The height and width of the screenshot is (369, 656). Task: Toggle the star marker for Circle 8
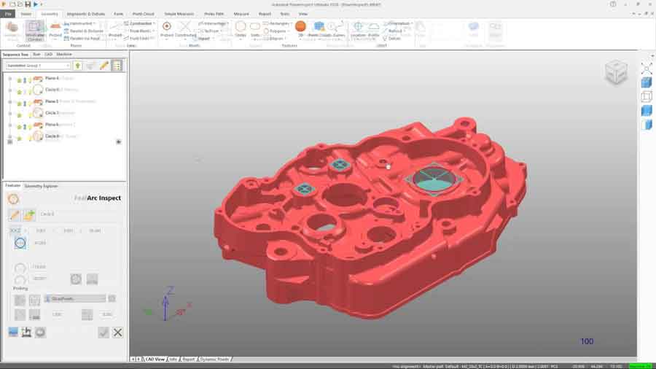[x=19, y=138]
